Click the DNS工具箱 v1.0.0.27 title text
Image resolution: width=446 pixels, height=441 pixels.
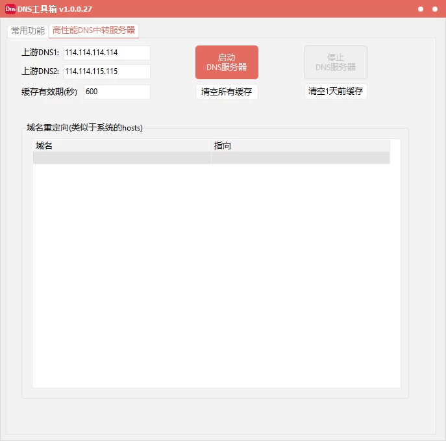click(55, 9)
